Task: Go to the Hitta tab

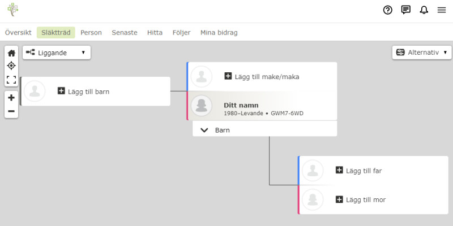Action: click(155, 33)
